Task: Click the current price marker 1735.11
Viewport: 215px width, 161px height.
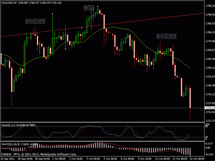Action: click(x=210, y=108)
